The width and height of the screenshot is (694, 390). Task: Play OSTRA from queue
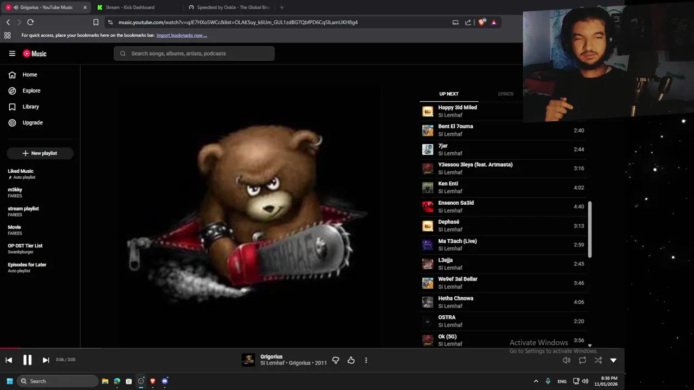(503, 321)
